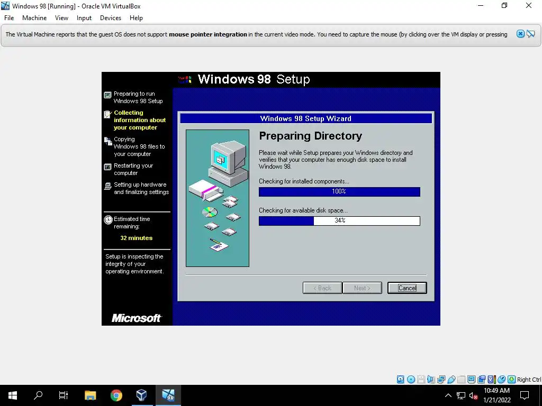The image size is (542, 406).
Task: Open the USB devices indicator icon
Action: click(x=451, y=380)
